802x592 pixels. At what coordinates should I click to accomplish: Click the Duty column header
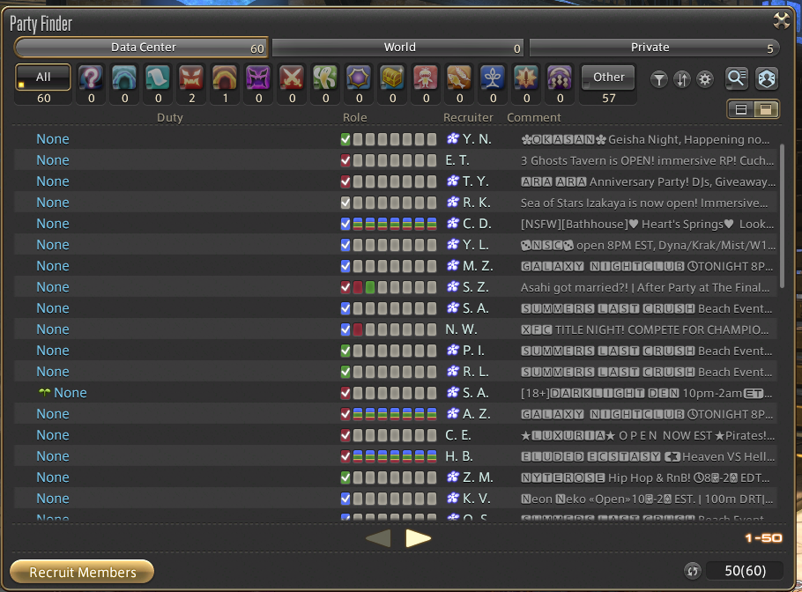(x=170, y=117)
